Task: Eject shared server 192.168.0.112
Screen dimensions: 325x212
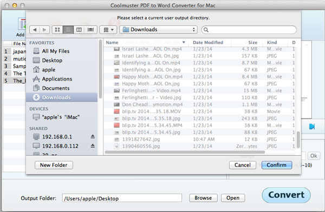Action: pos(93,146)
